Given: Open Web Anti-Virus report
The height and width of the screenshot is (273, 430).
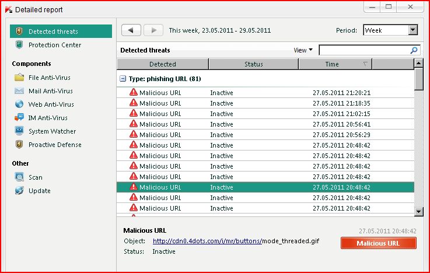Looking at the screenshot, I should 51,104.
